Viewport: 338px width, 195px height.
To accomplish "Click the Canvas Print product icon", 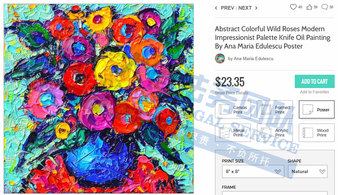I will coord(224,110).
